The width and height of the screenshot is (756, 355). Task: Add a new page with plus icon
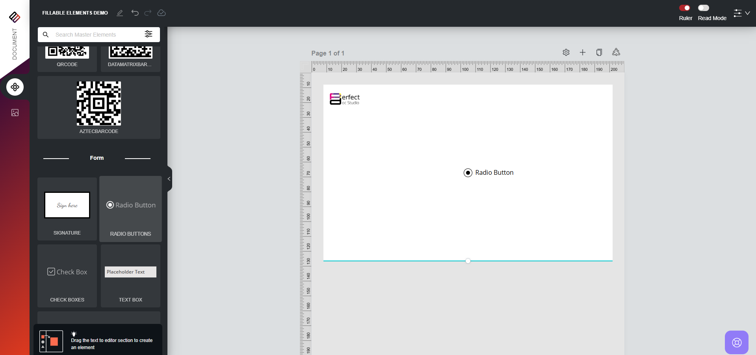click(583, 52)
